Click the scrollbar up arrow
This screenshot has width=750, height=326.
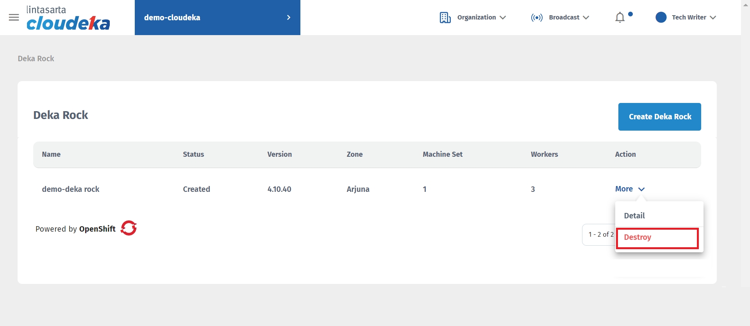pyautogui.click(x=745, y=5)
